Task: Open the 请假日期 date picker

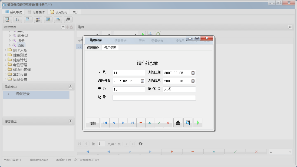Action: tap(193, 73)
